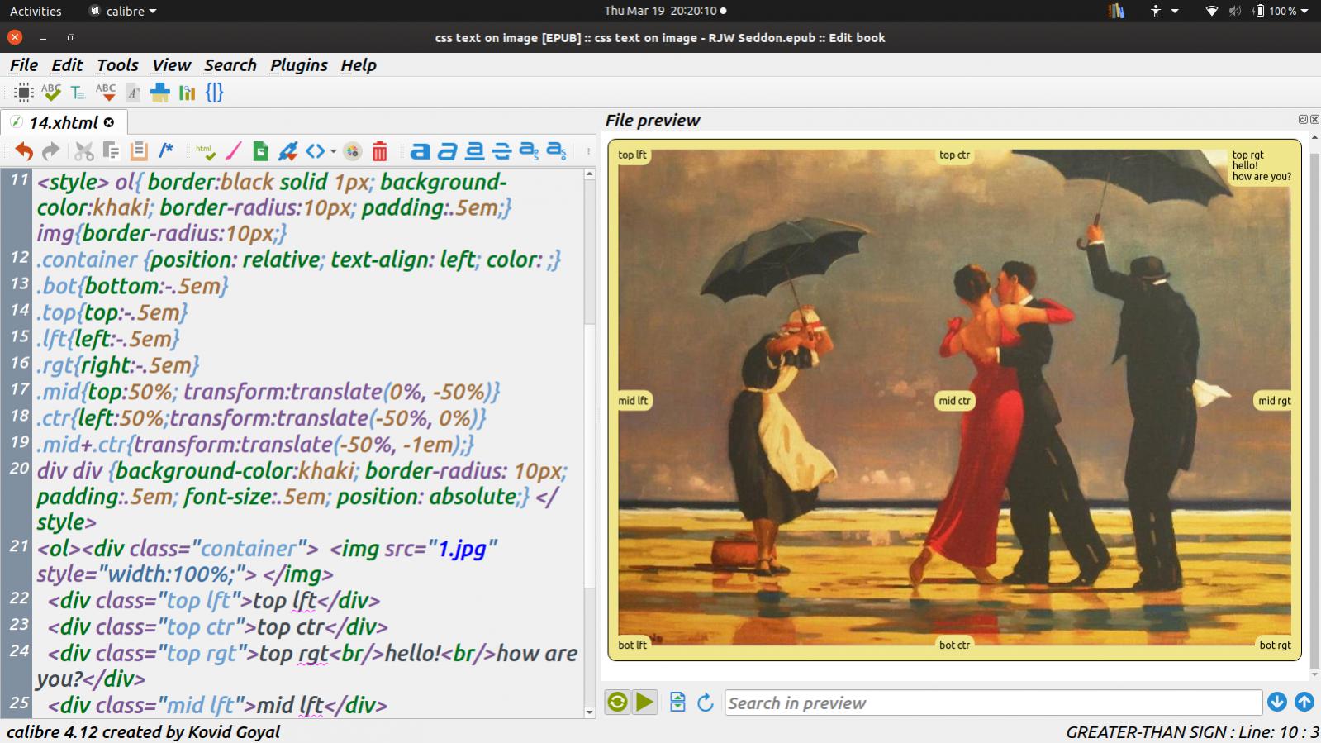Click the accessibility icon in top bar
Viewport: 1321px width, 743px height.
click(1156, 11)
